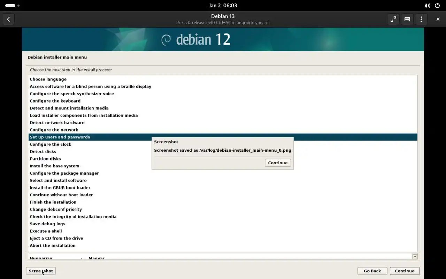The height and width of the screenshot is (279, 446).
Task: Select 'Load installer components from installation media'
Action: pyautogui.click(x=223, y=115)
